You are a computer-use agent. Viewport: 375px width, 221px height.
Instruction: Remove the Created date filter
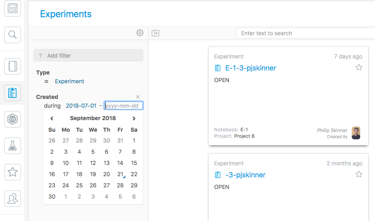138,97
